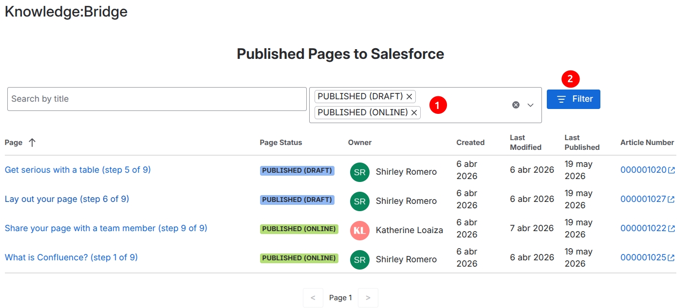Viewport: 689px width, 308px height.
Task: Click the external link icon beside 000001020
Action: pos(671,170)
